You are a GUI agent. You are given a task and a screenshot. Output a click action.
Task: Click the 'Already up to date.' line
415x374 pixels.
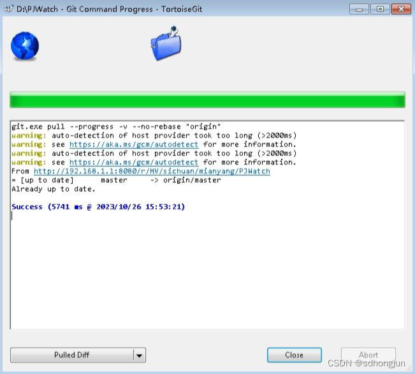(x=53, y=189)
